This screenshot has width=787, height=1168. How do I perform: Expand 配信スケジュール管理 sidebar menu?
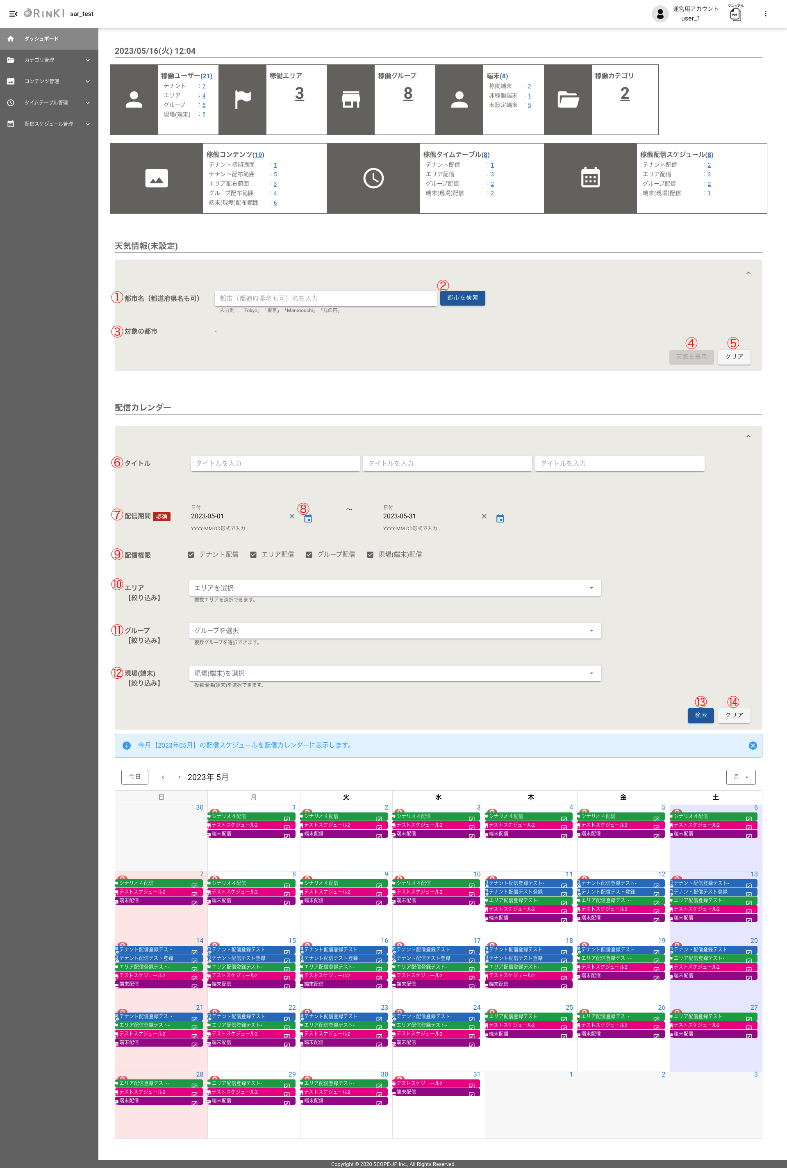(49, 124)
